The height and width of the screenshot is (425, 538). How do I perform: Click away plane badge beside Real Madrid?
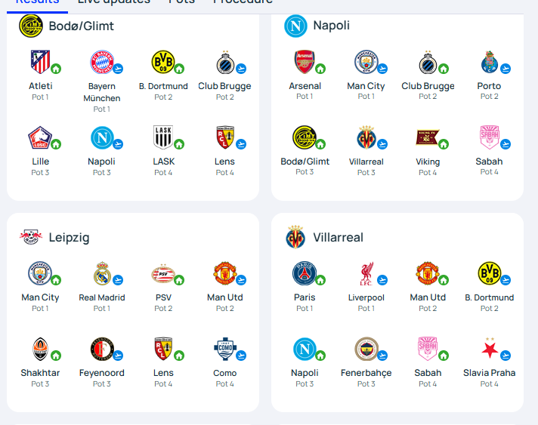point(118,280)
